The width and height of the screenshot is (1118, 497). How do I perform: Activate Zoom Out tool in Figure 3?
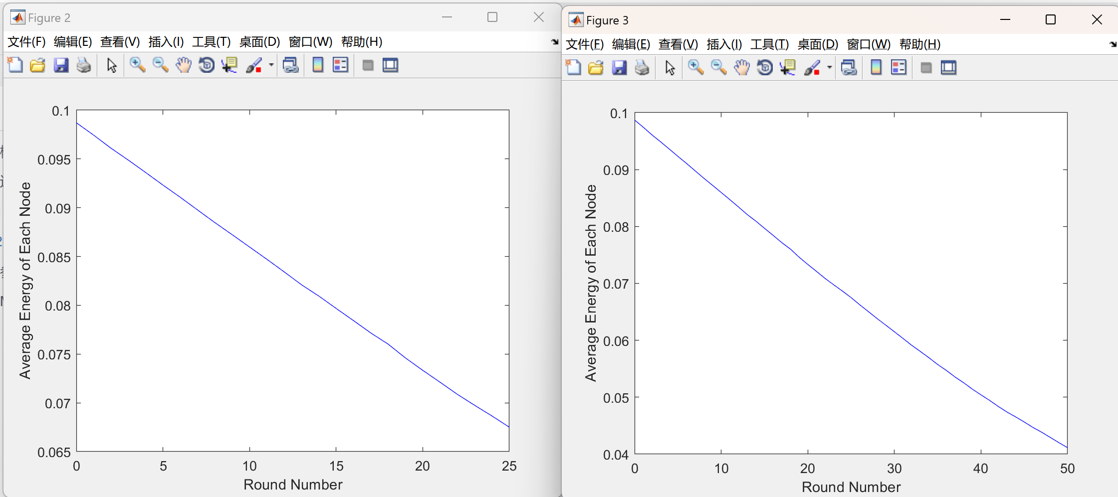tap(718, 67)
